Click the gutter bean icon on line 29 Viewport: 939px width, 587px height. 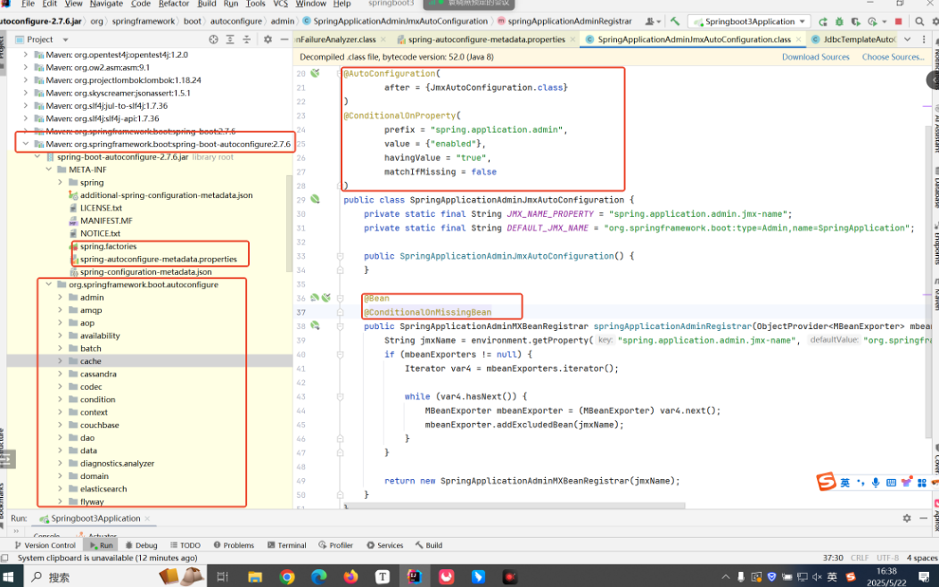coord(315,200)
